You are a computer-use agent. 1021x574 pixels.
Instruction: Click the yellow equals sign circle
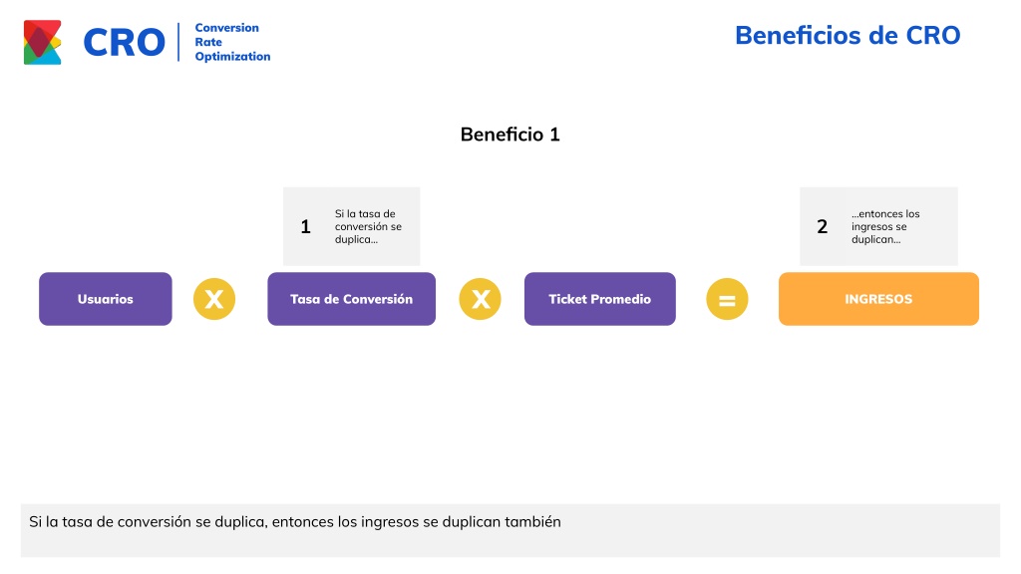point(727,299)
